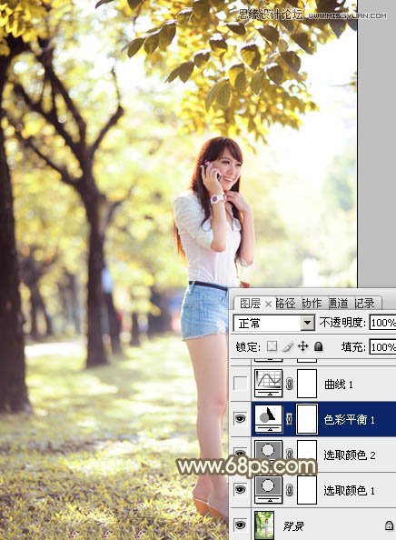The height and width of the screenshot is (540, 396).
Task: Switch to the 通道 tab
Action: tap(338, 303)
